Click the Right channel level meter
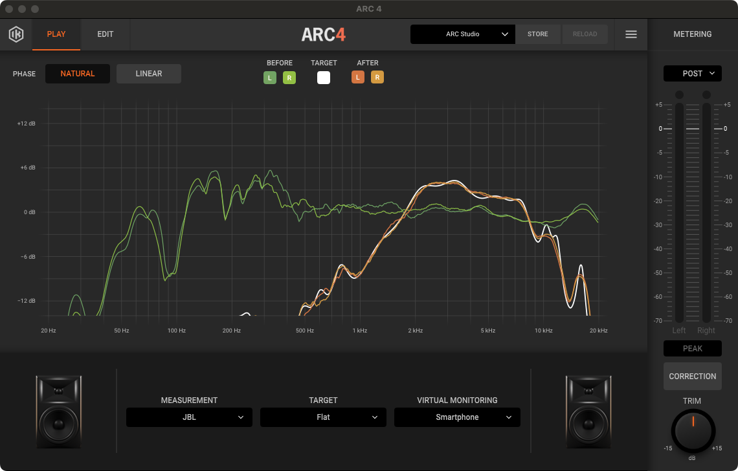738x471 pixels. 706,213
